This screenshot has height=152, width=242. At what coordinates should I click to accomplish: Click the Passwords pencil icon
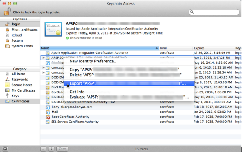pos(7,80)
